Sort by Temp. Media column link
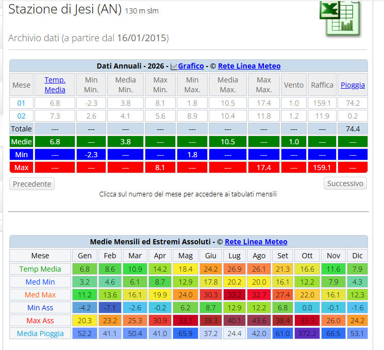384x350 pixels. point(55,85)
